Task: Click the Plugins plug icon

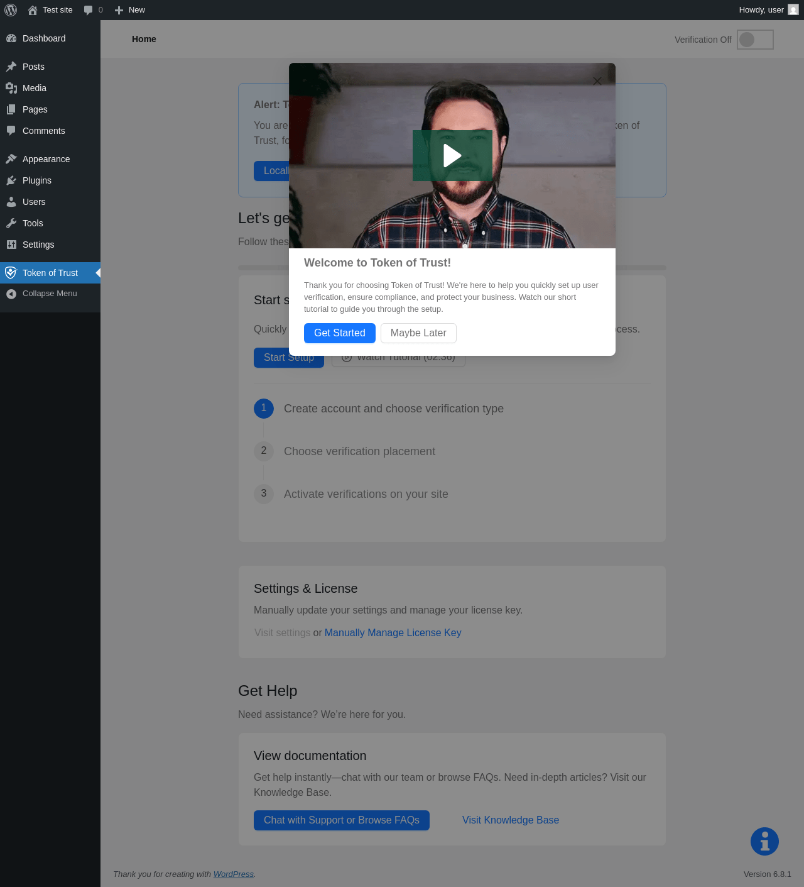Action: (x=11, y=180)
